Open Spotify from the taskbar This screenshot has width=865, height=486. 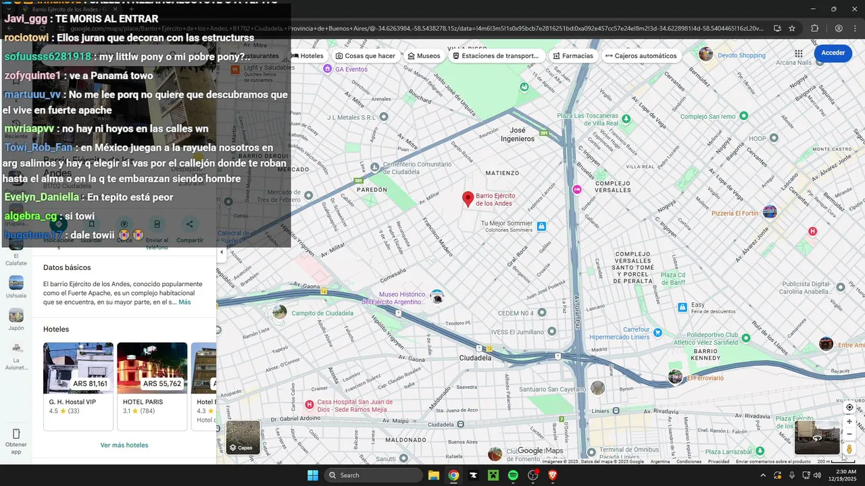coord(513,475)
